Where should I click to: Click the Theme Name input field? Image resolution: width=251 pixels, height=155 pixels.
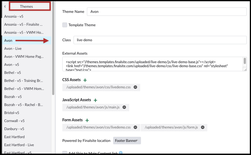point(167,12)
